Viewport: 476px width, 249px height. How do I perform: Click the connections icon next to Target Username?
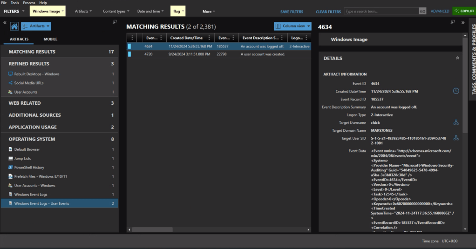tap(456, 122)
